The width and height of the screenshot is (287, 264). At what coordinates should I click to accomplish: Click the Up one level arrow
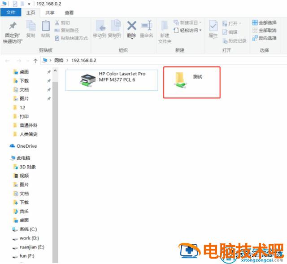click(x=35, y=61)
